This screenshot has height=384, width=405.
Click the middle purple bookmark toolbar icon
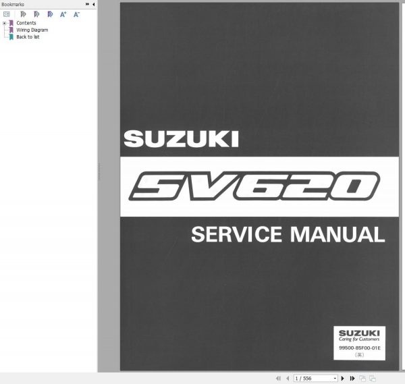[36, 14]
